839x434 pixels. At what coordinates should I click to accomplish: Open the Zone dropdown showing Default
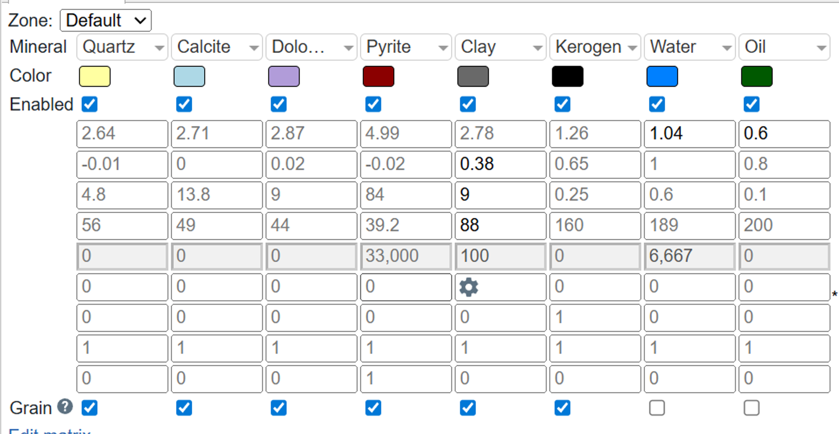105,20
